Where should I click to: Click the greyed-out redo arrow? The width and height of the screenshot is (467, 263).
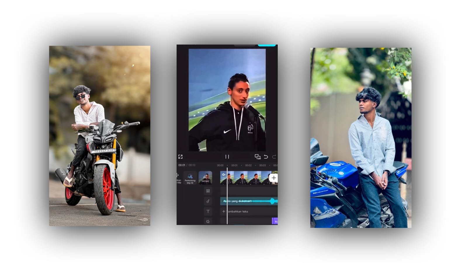click(x=274, y=157)
